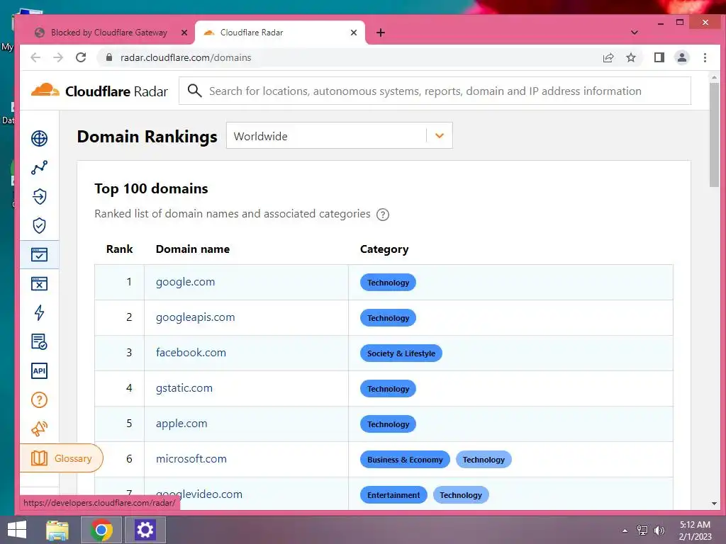
Task: Click the network tray icon
Action: point(642,530)
